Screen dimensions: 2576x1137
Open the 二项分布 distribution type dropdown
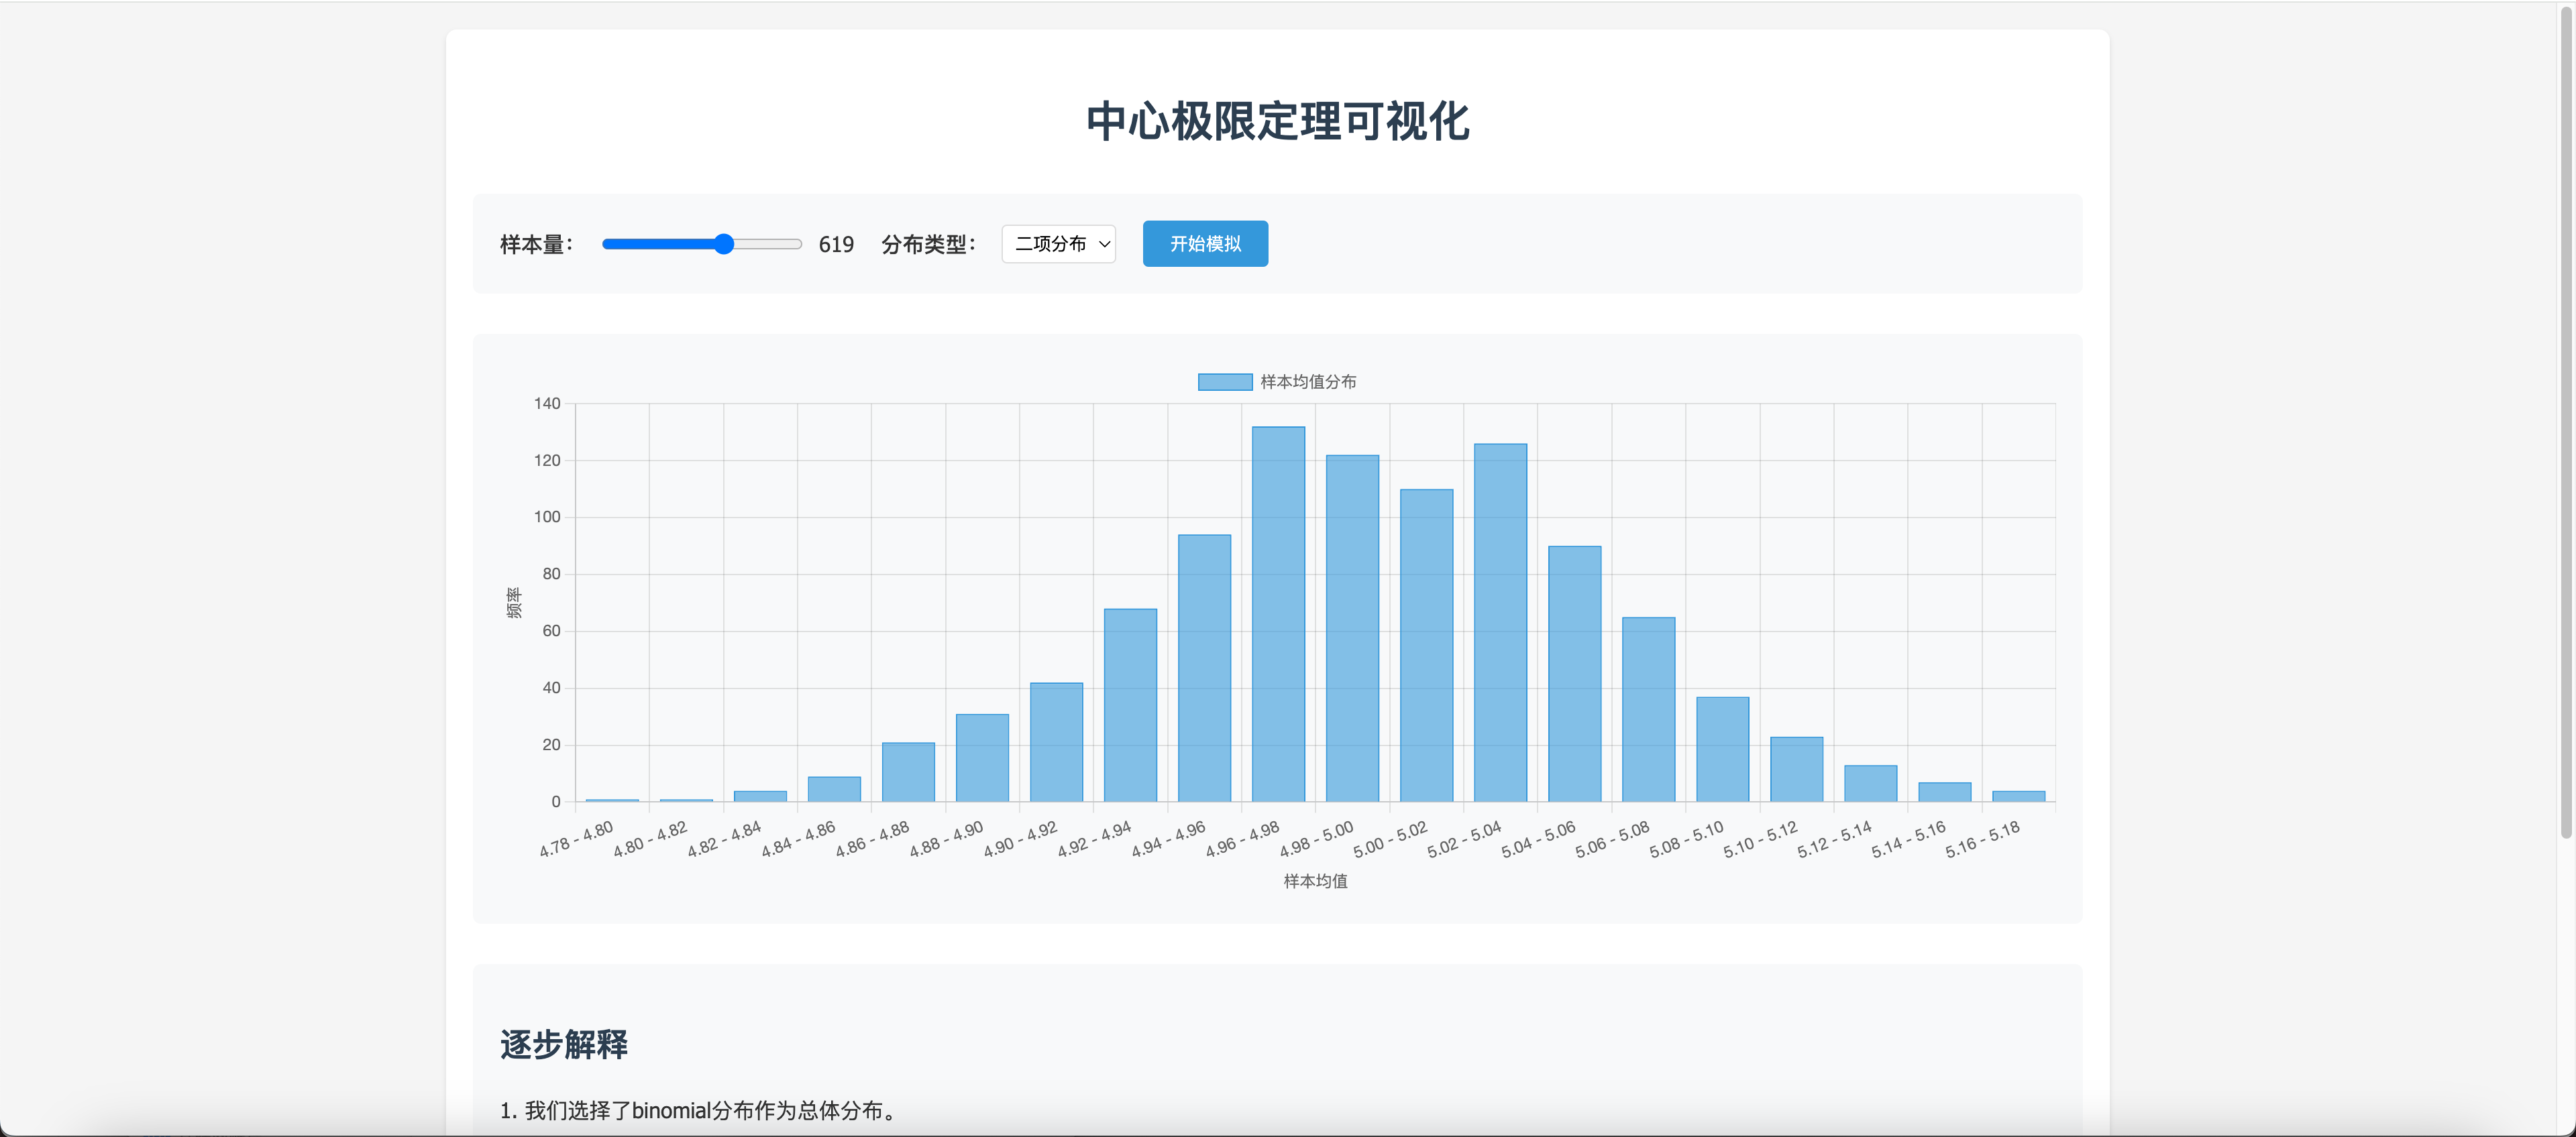1058,244
